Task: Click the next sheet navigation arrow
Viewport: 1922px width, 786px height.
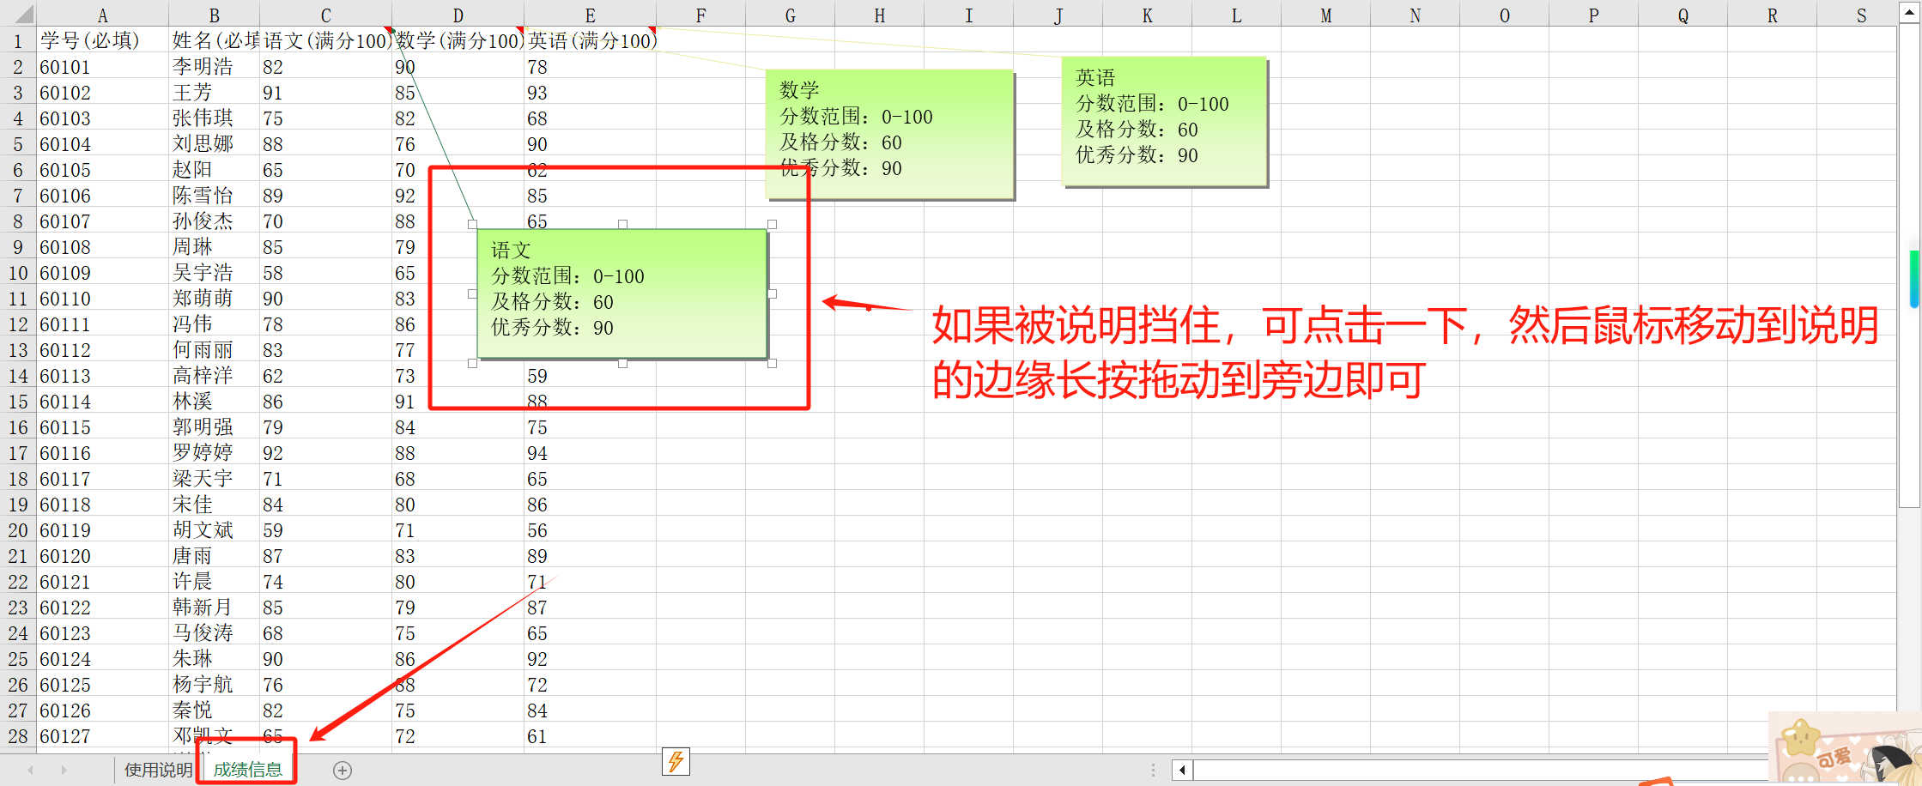Action: 64,770
